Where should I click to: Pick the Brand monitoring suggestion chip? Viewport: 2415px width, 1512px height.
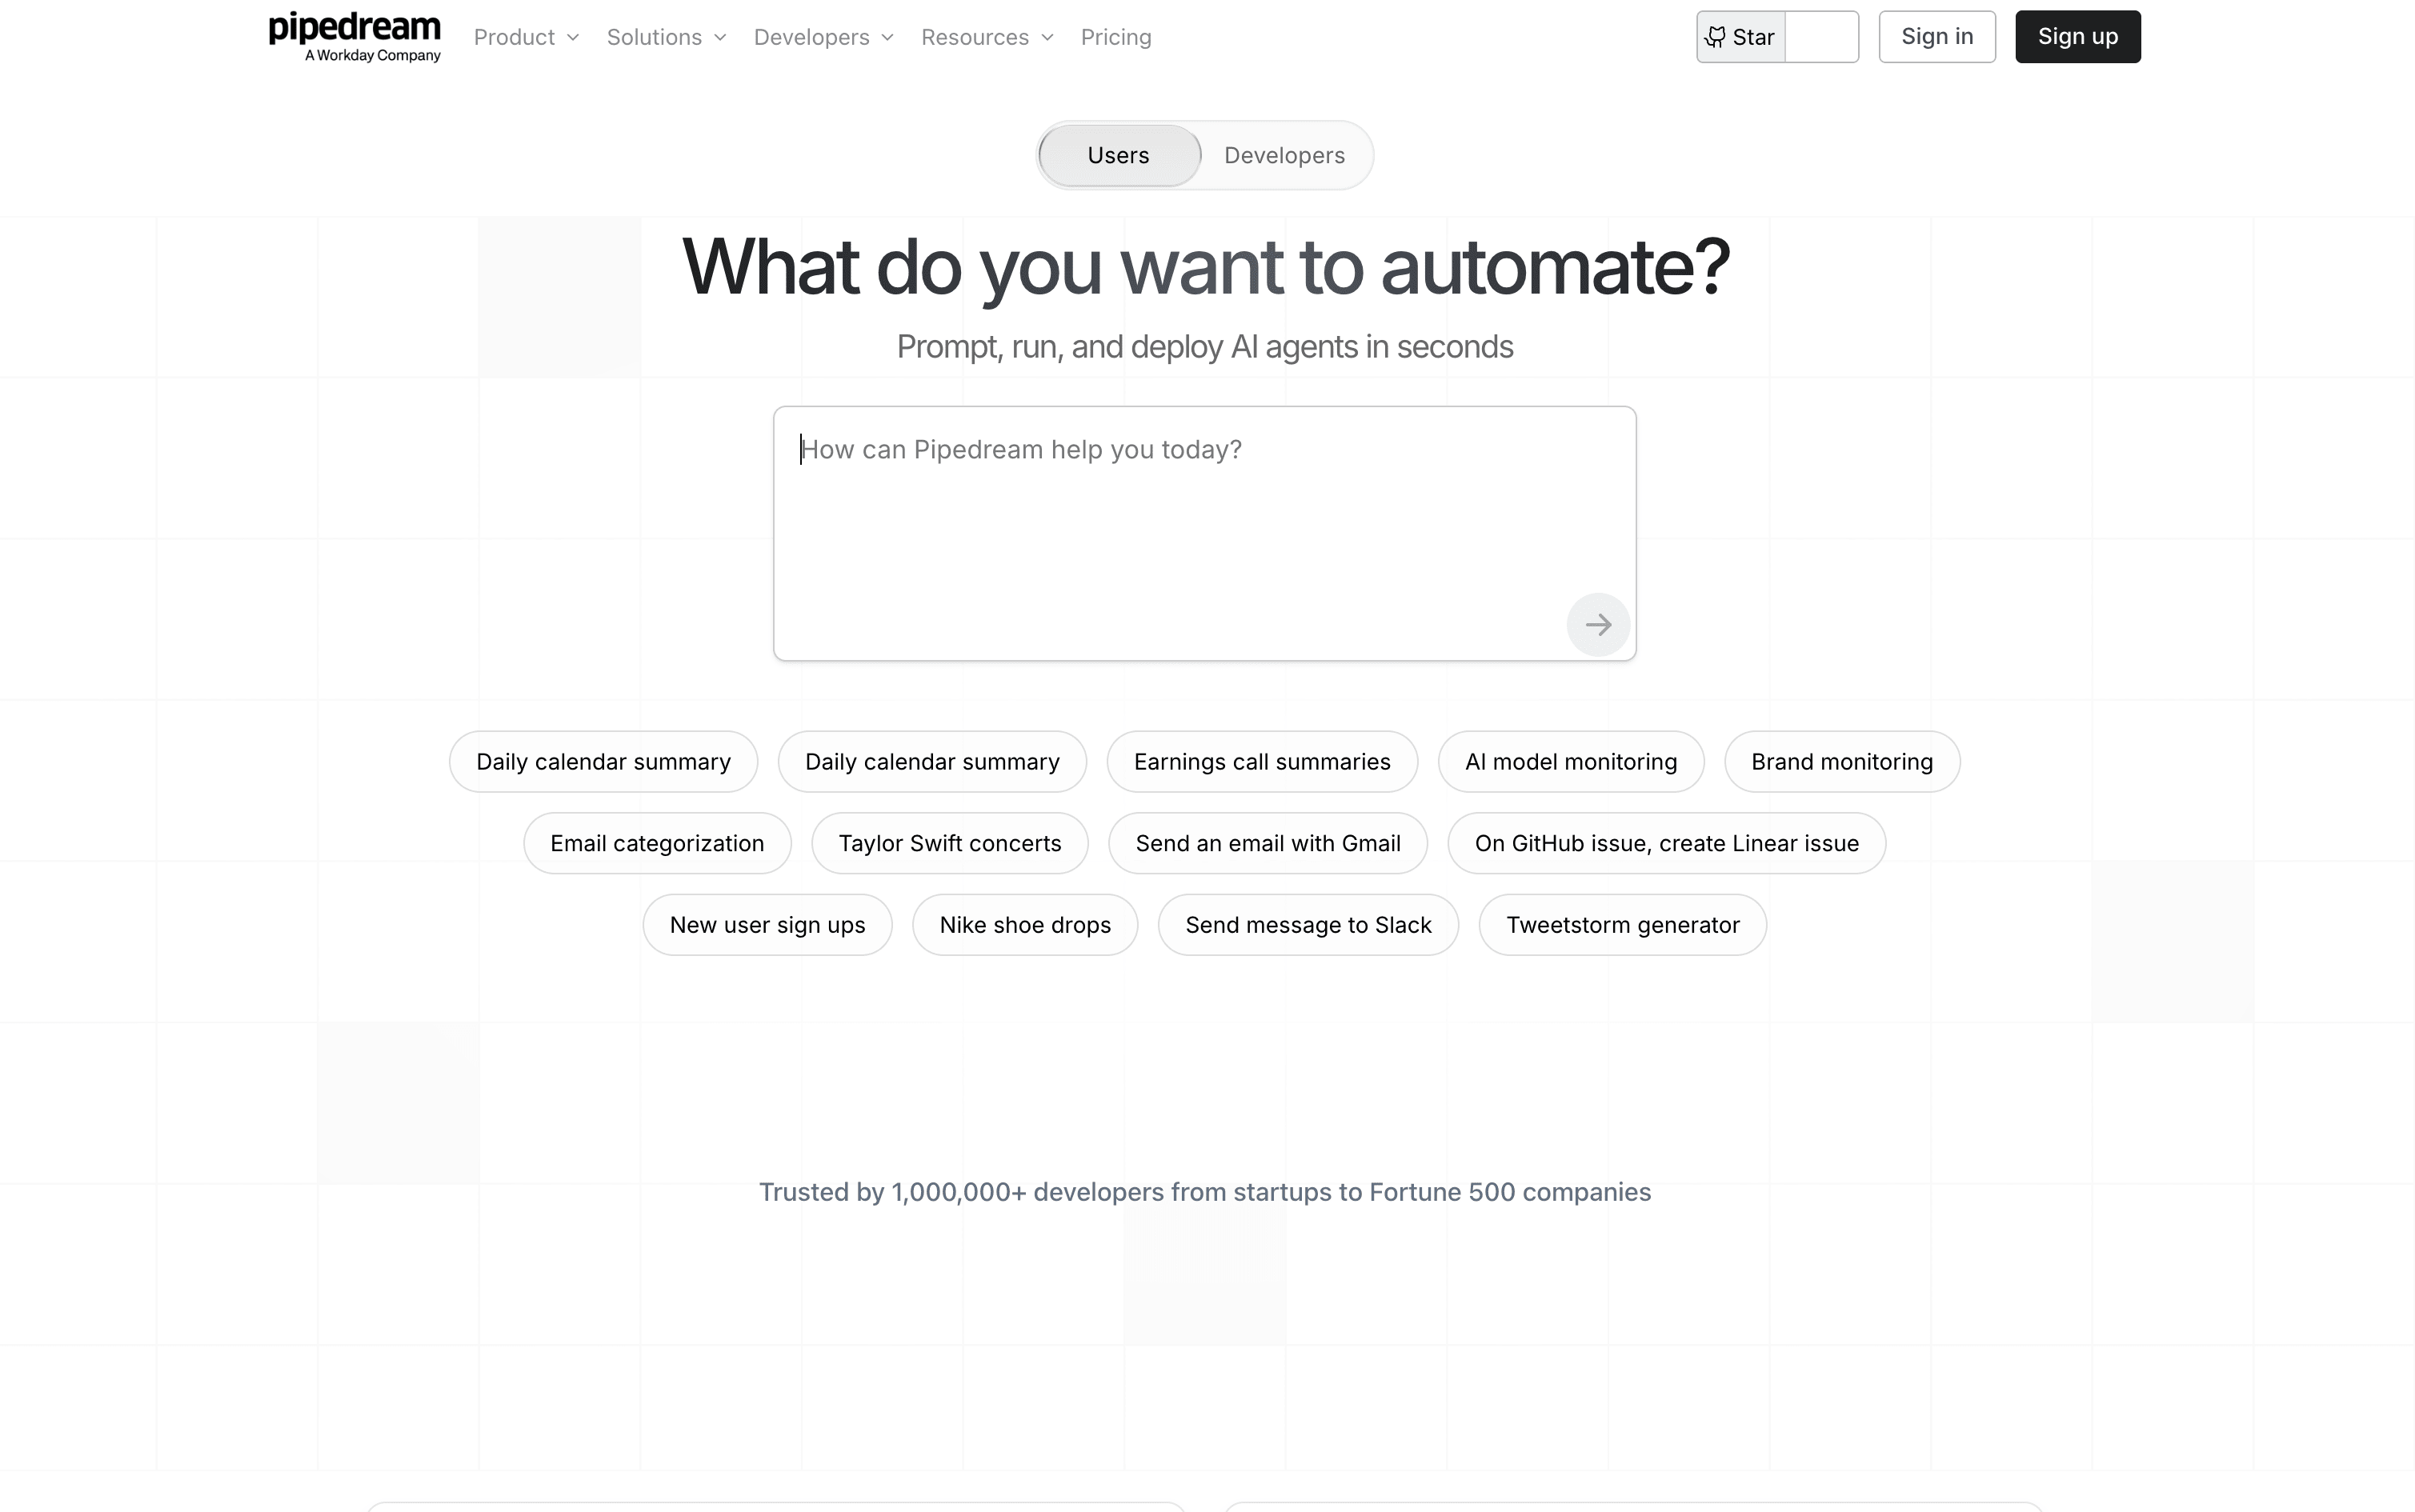(x=1842, y=762)
